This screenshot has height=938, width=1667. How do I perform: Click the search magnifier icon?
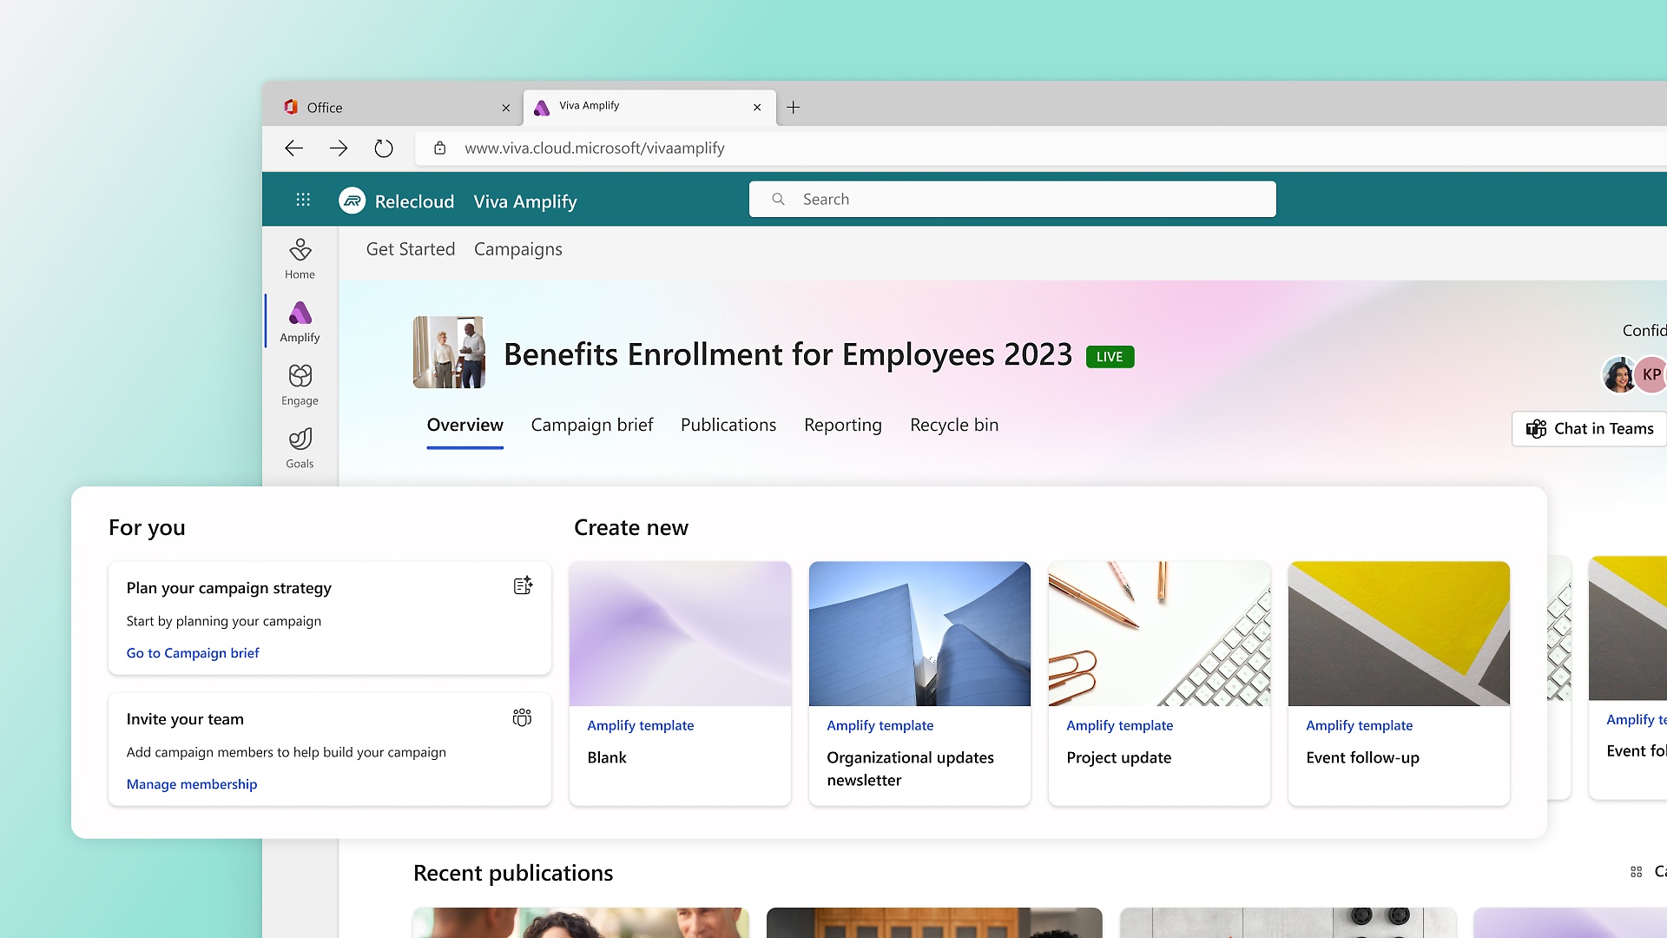[x=777, y=199]
